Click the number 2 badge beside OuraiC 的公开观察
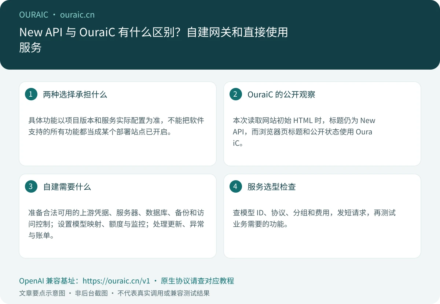 pyautogui.click(x=235, y=94)
